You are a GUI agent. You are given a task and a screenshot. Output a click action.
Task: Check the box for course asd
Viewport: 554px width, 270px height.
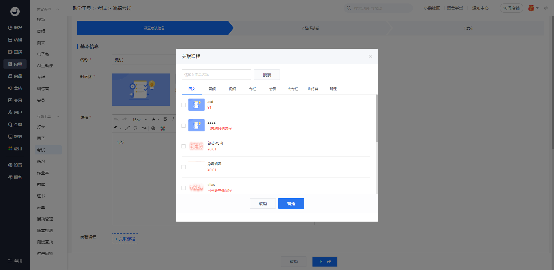[184, 105]
